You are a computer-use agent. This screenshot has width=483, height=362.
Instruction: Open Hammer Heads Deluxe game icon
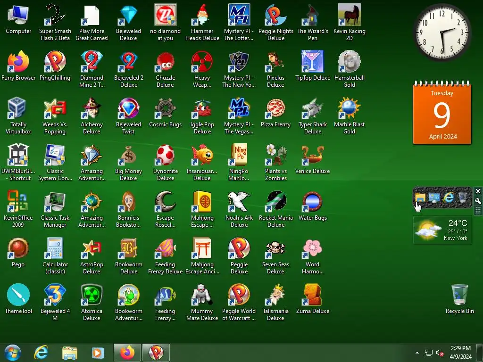click(x=202, y=15)
